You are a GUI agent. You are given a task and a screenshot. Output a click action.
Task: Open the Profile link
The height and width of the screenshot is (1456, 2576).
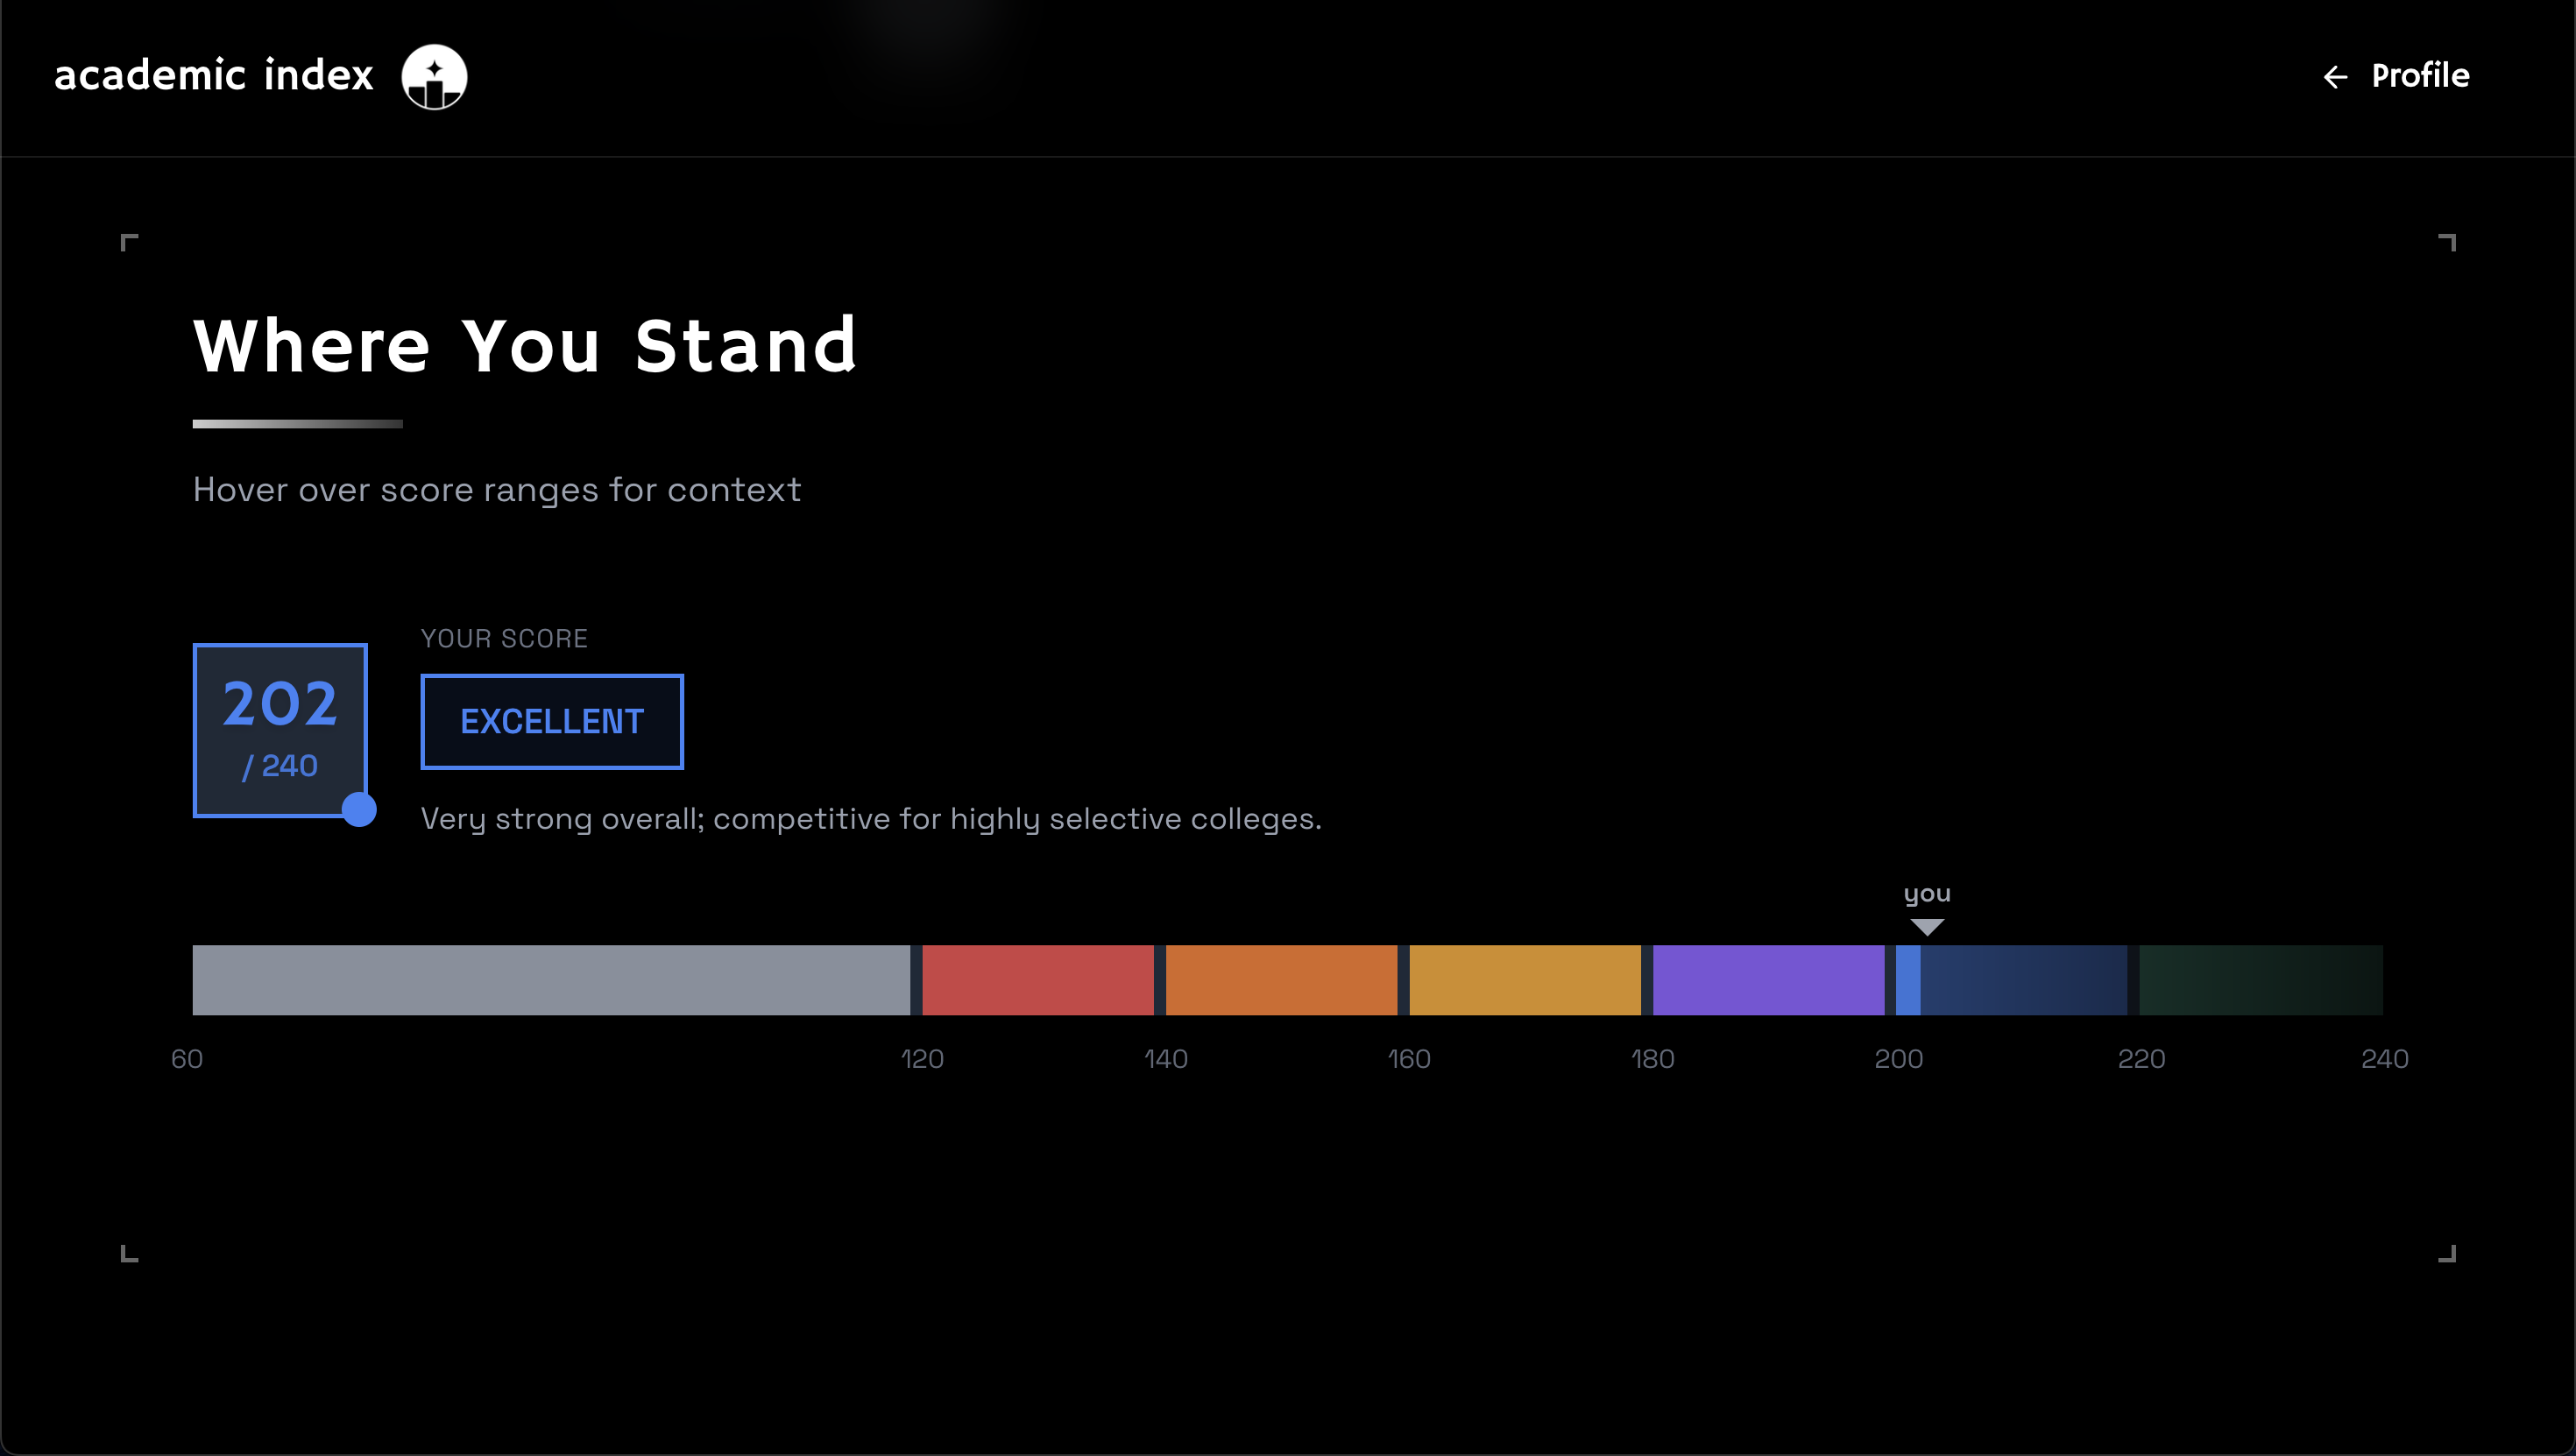pyautogui.click(x=2420, y=76)
